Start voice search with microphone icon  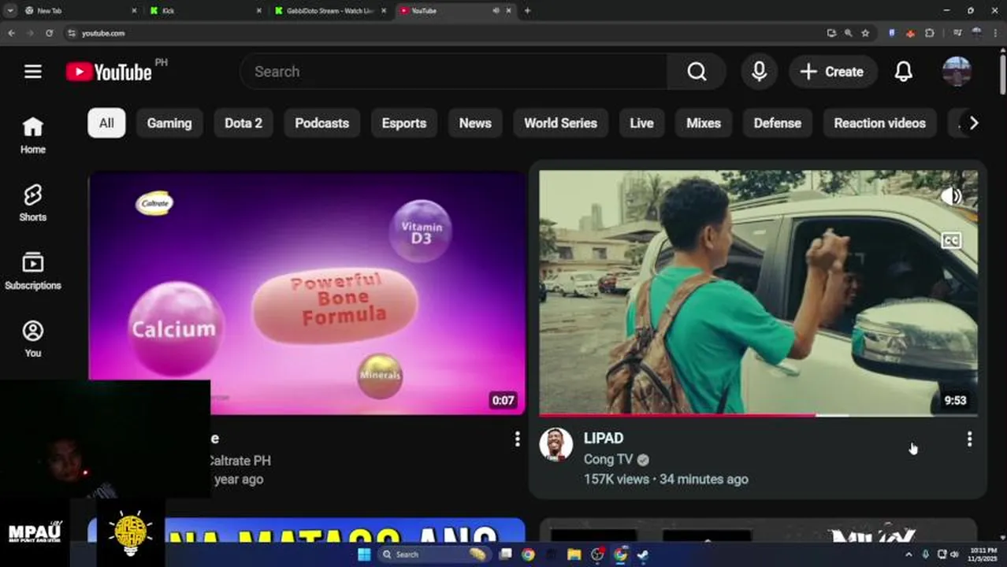[x=759, y=72]
